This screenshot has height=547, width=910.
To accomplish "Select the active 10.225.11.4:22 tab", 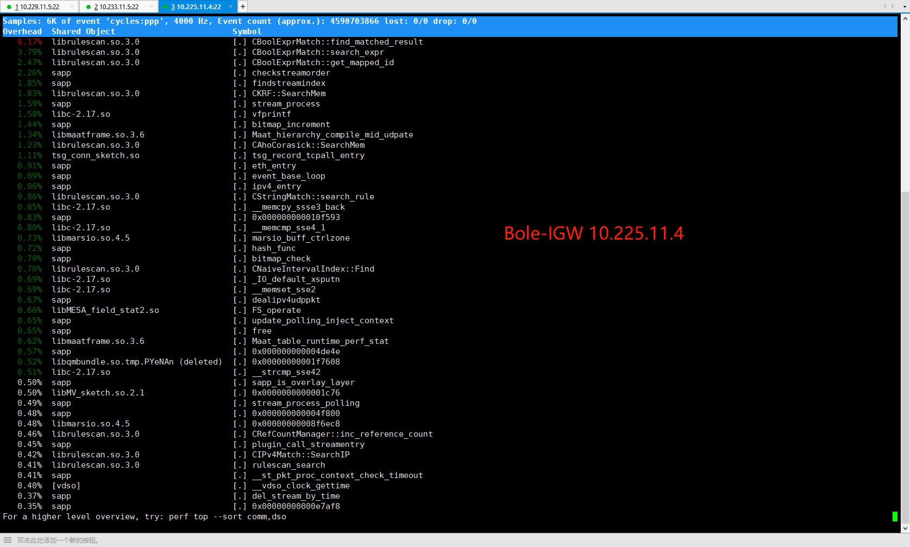I will (x=198, y=7).
